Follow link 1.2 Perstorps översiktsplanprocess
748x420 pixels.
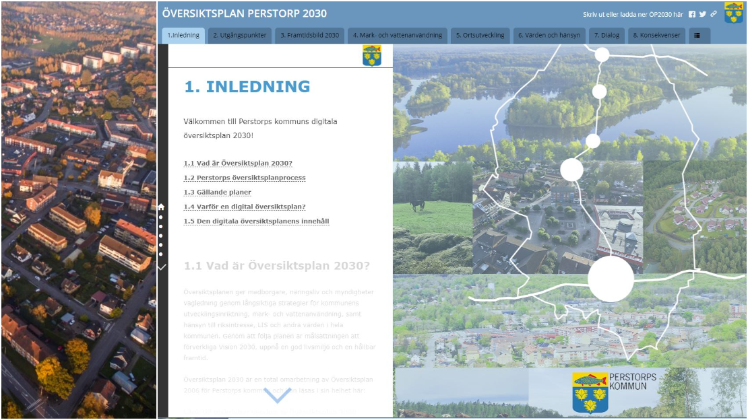[245, 178]
